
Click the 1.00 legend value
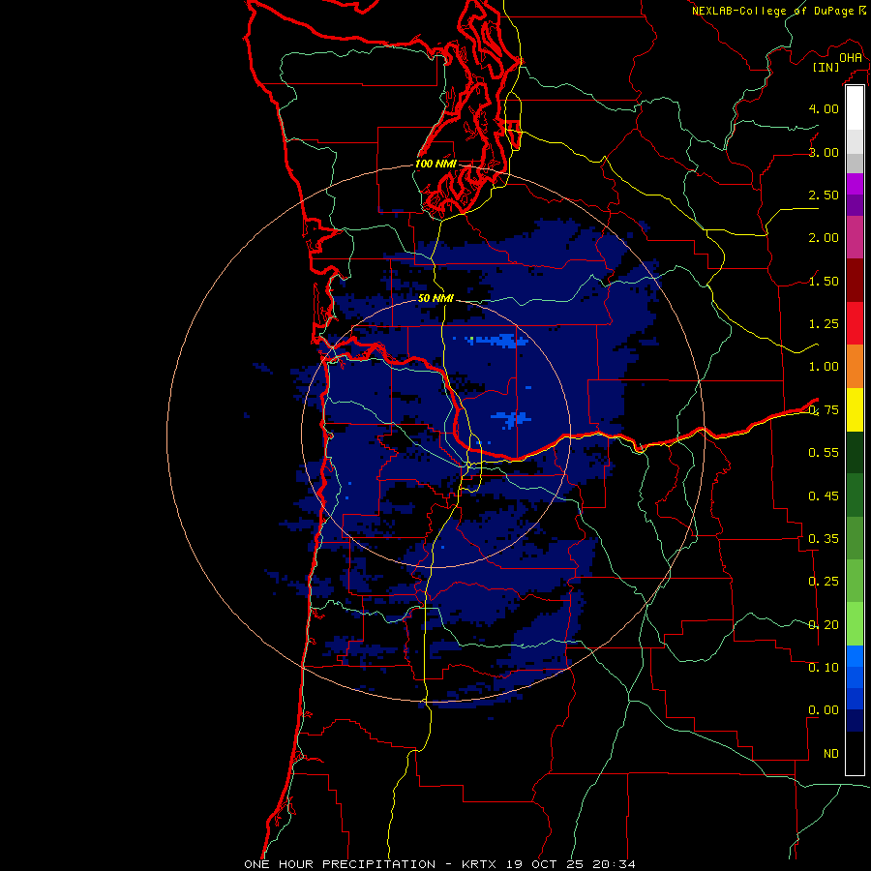click(x=824, y=367)
